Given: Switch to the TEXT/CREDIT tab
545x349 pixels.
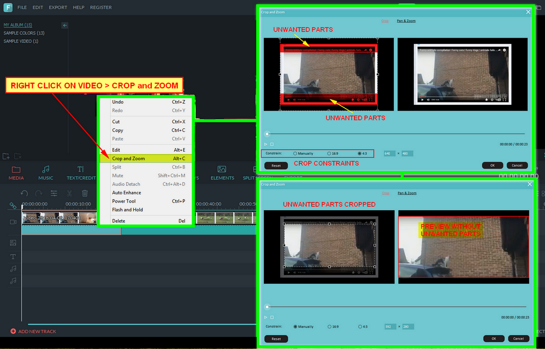Looking at the screenshot, I should (x=81, y=173).
